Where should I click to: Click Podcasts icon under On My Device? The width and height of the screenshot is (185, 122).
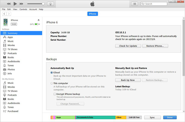pyautogui.click(x=5, y=95)
